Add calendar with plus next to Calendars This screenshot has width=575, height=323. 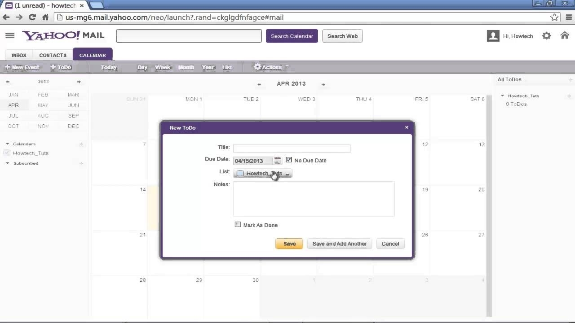(81, 144)
